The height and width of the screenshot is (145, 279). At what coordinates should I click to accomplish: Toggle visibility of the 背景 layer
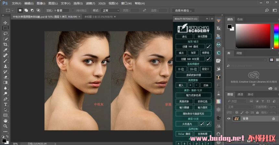pyautogui.click(x=229, y=119)
